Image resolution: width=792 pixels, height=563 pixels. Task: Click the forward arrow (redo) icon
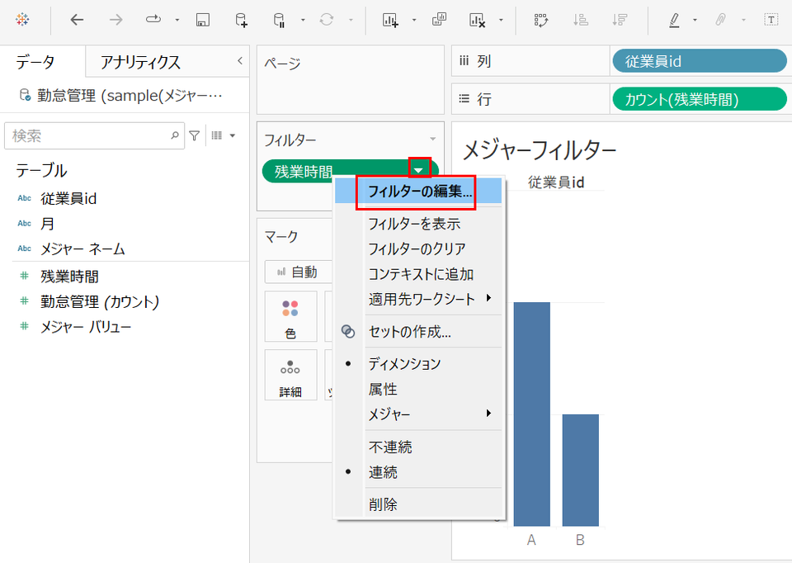coord(115,20)
